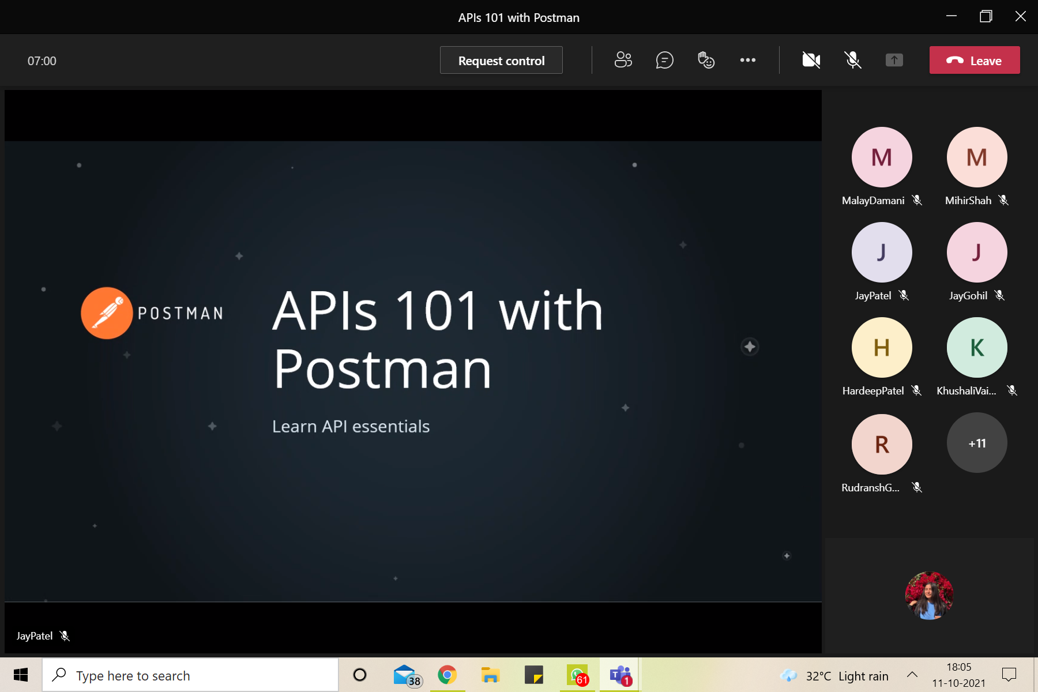Open the meeting chat icon
1038x692 pixels.
(x=664, y=60)
